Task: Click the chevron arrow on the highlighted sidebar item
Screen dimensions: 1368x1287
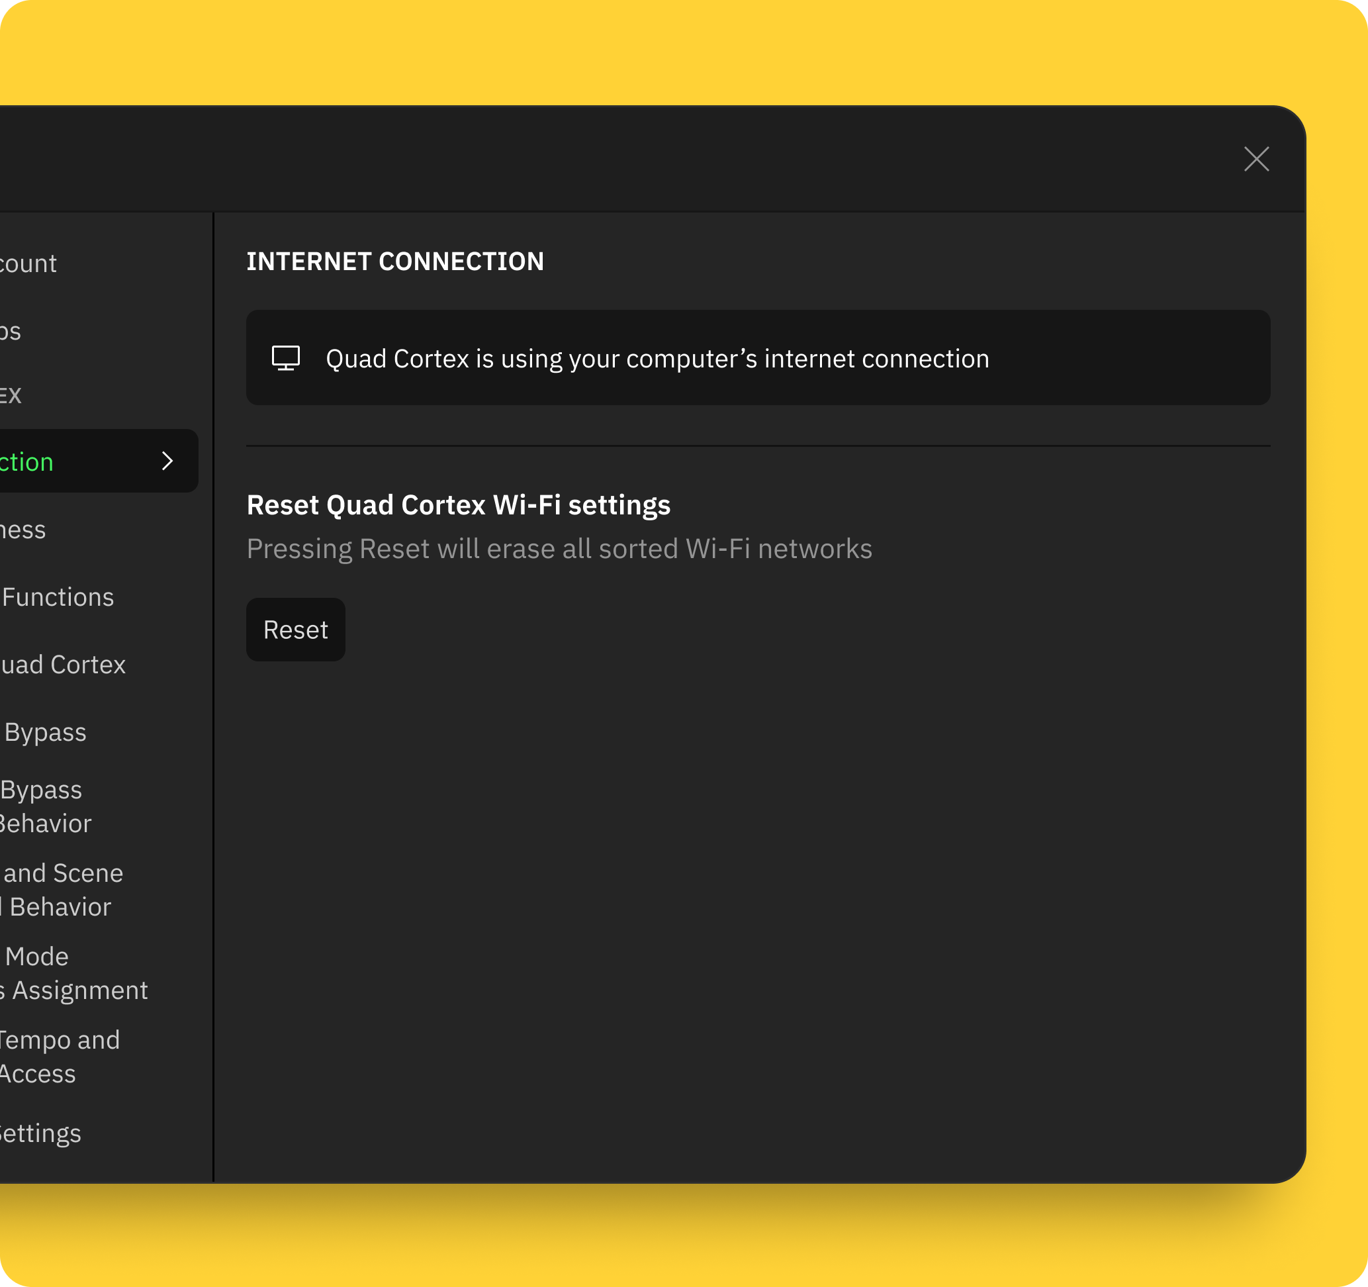Action: [167, 461]
